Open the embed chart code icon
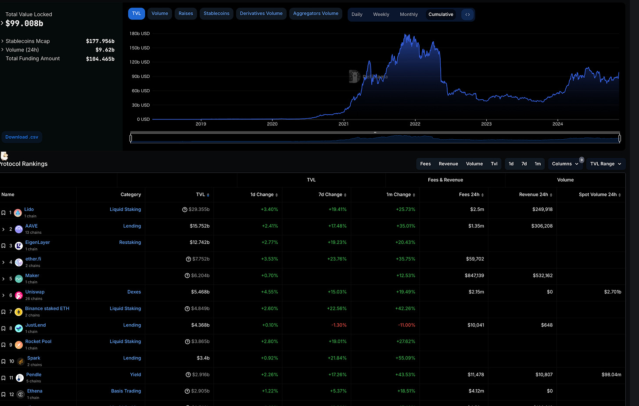This screenshot has height=406, width=639. [467, 14]
